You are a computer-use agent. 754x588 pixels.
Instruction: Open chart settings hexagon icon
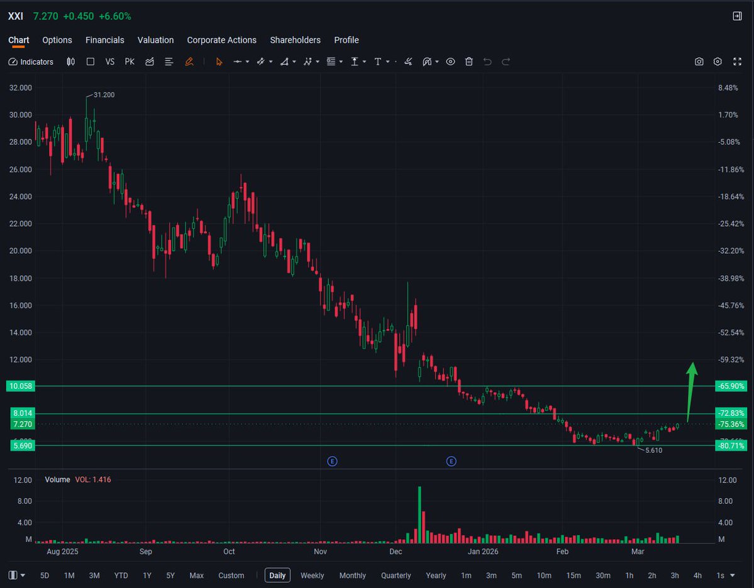click(718, 62)
